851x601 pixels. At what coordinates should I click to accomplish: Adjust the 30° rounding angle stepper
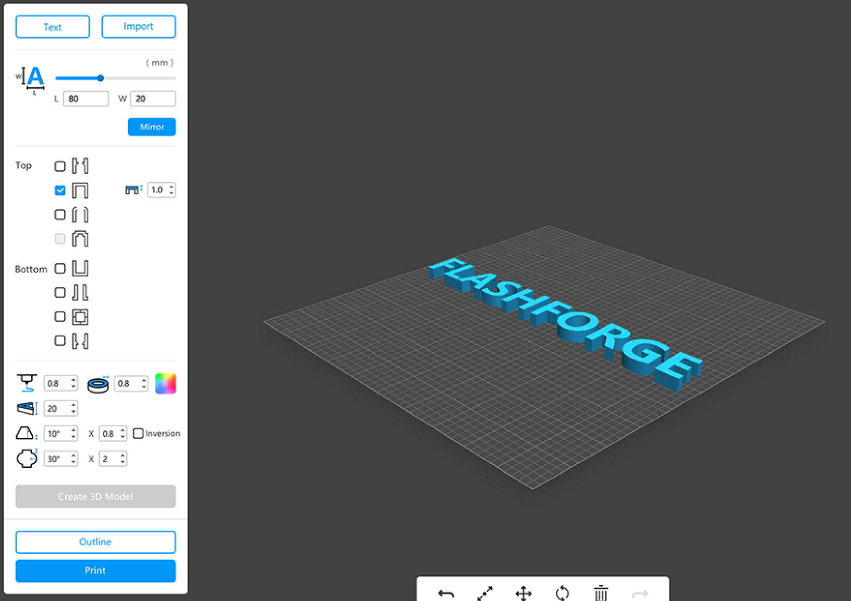[74, 456]
